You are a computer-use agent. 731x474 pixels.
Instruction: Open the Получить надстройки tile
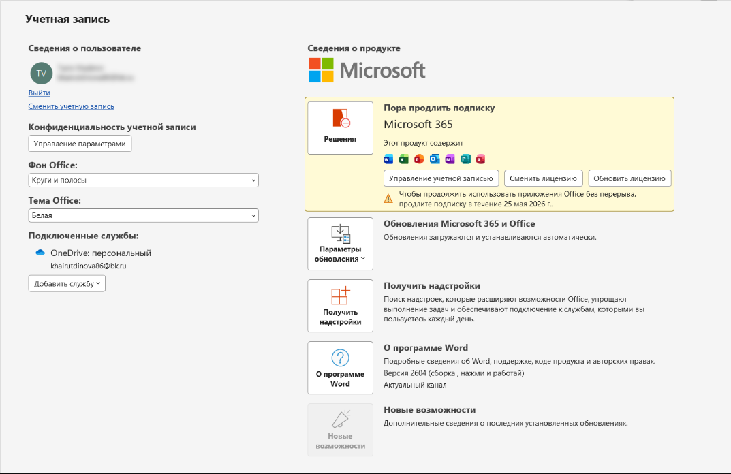tap(341, 306)
